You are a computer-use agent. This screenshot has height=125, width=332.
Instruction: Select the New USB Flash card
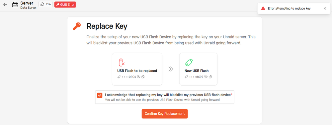[x=198, y=69]
